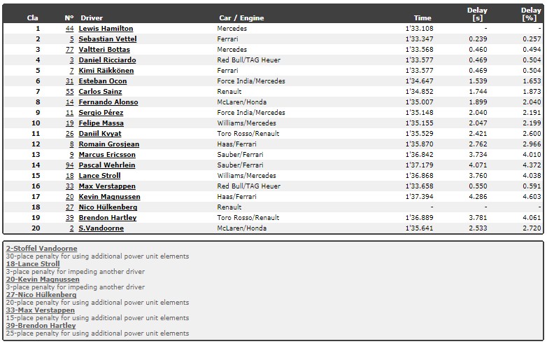Screen dimensions: 547x344
Task: Open Kimi Räikkönen's profile link
Action: pyautogui.click(x=106, y=71)
